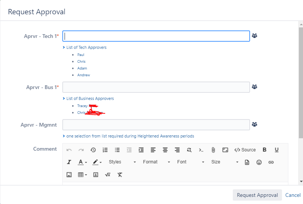303x204 pixels.
Task: Click the scroll down arrow
Action: (x=301, y=181)
